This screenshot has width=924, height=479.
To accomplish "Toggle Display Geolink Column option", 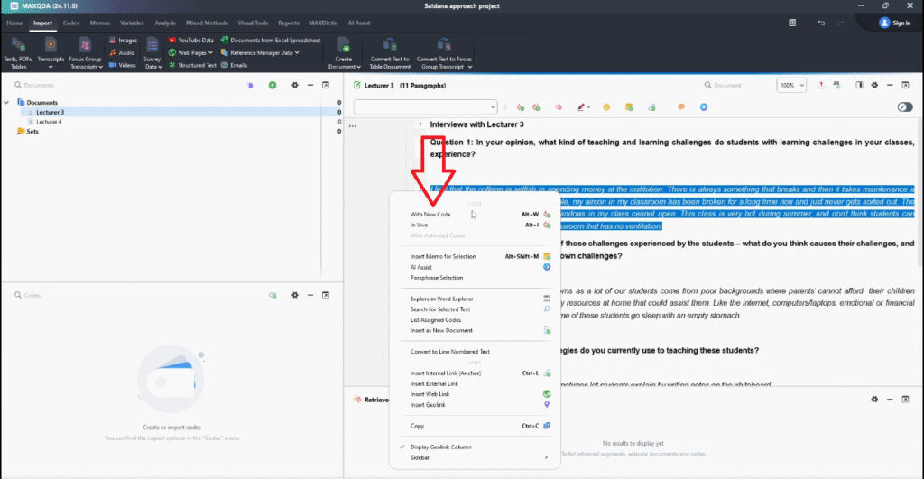I will [x=439, y=447].
